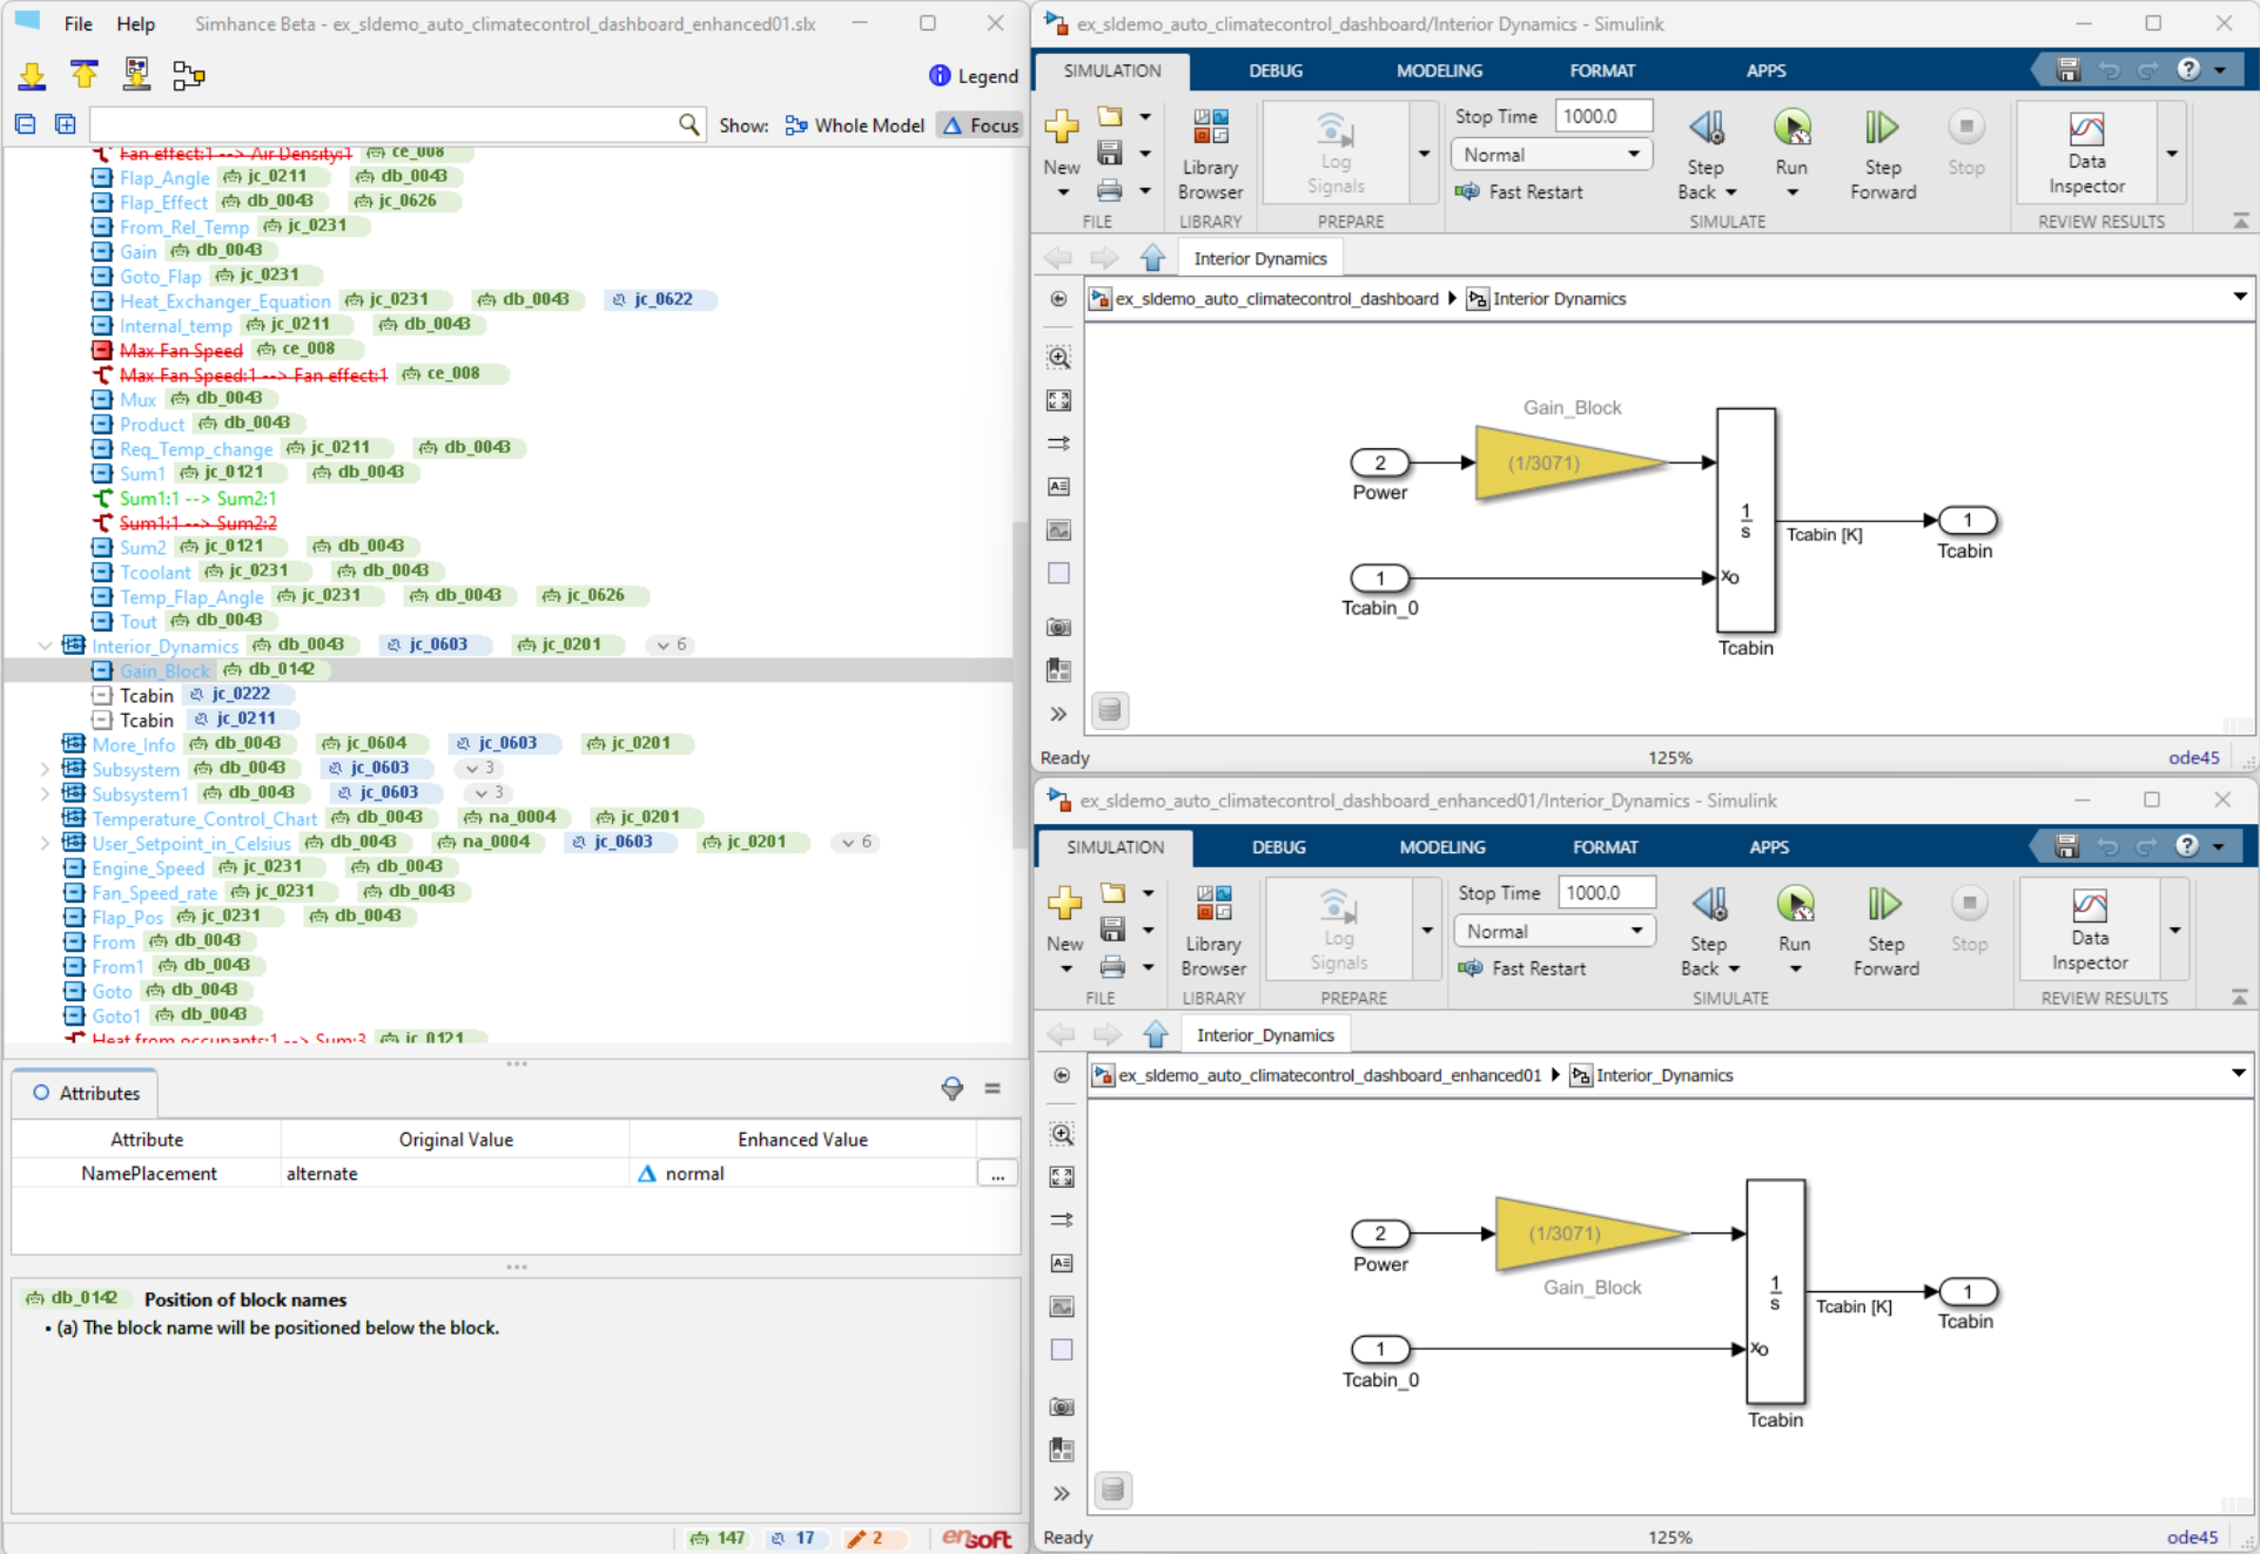Image resolution: width=2260 pixels, height=1554 pixels.
Task: Click Step Forward in top Simulink window
Action: pyautogui.click(x=1882, y=154)
